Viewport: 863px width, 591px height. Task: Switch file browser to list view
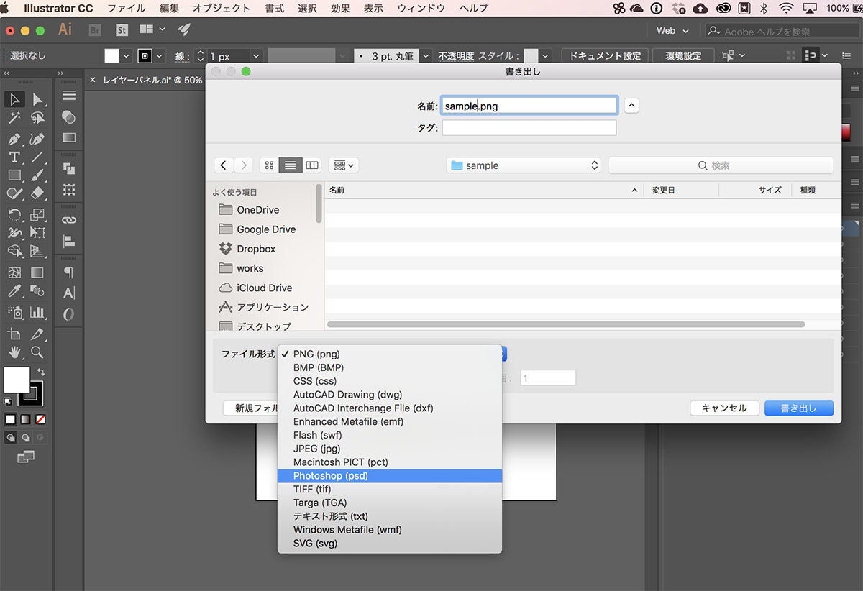(x=291, y=165)
